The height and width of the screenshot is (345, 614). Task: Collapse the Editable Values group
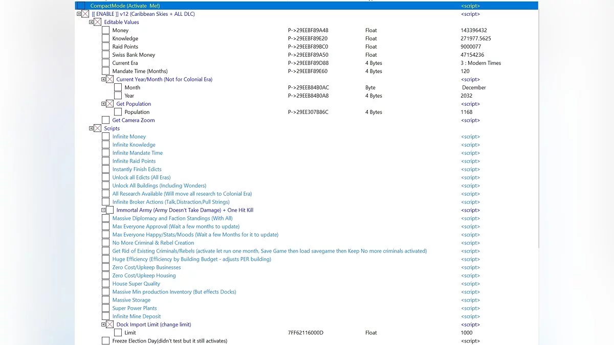(x=91, y=22)
